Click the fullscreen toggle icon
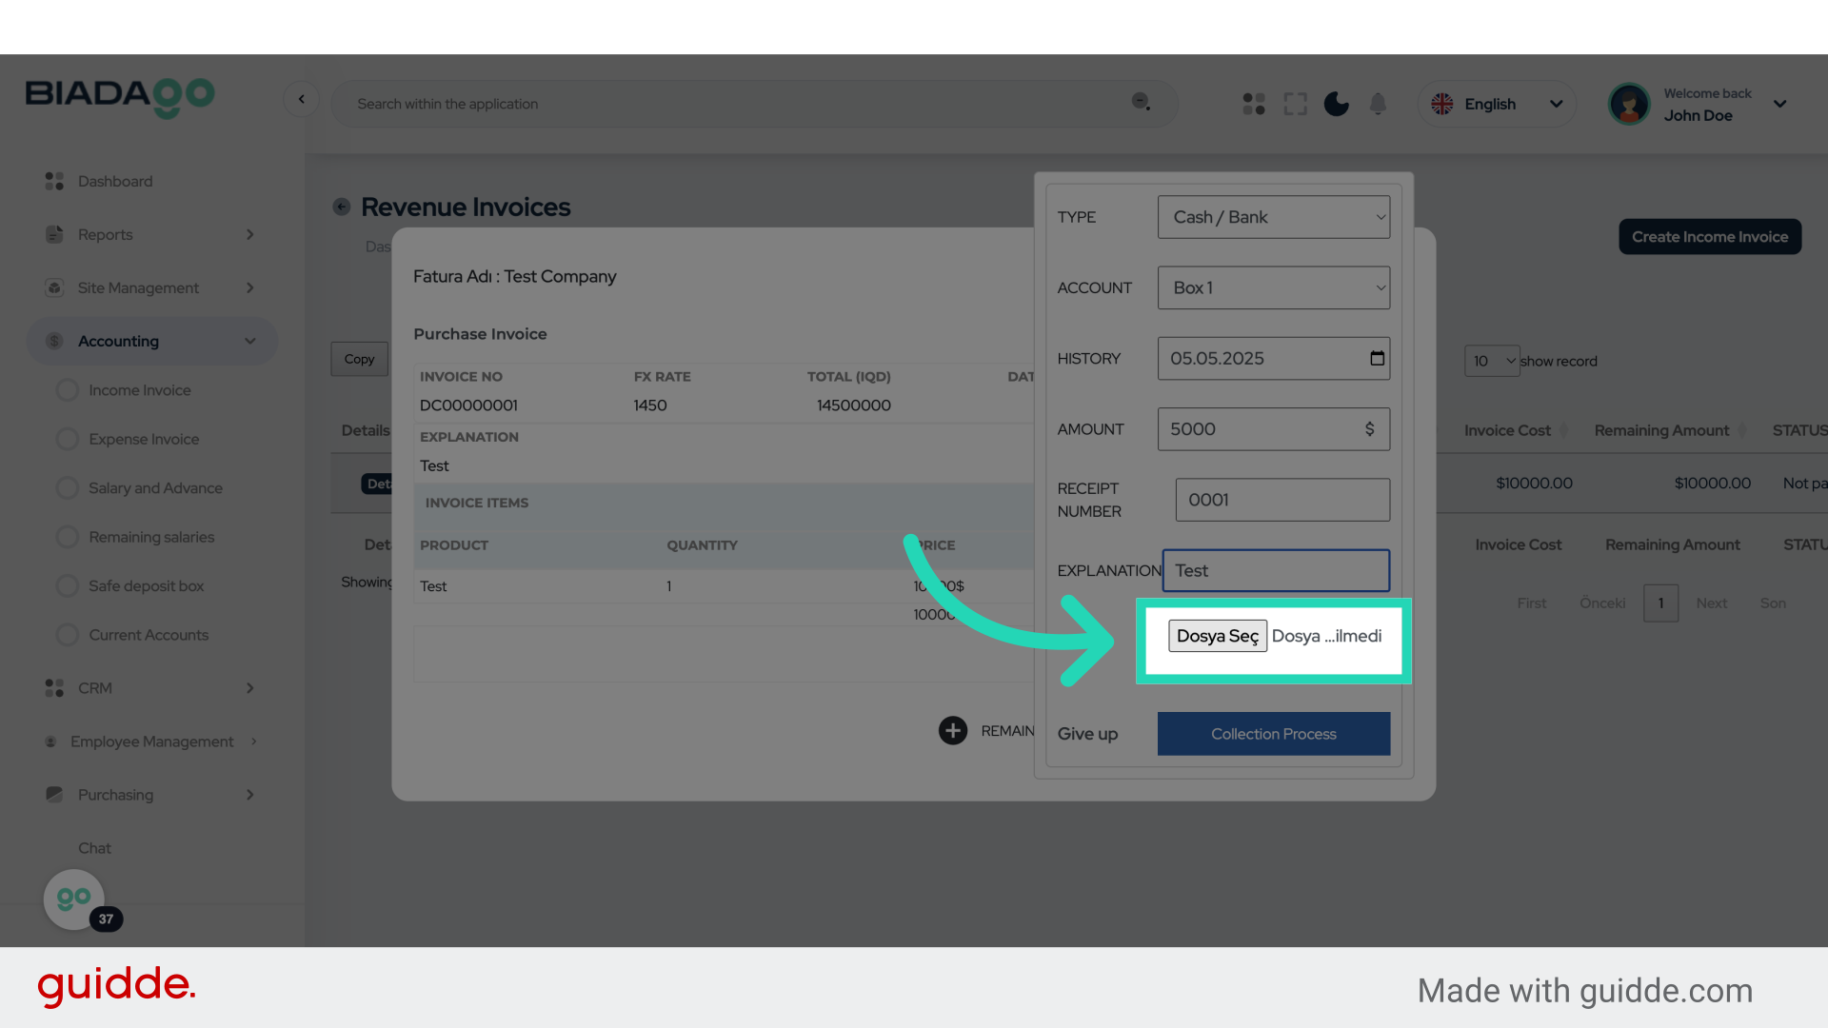 (1295, 104)
